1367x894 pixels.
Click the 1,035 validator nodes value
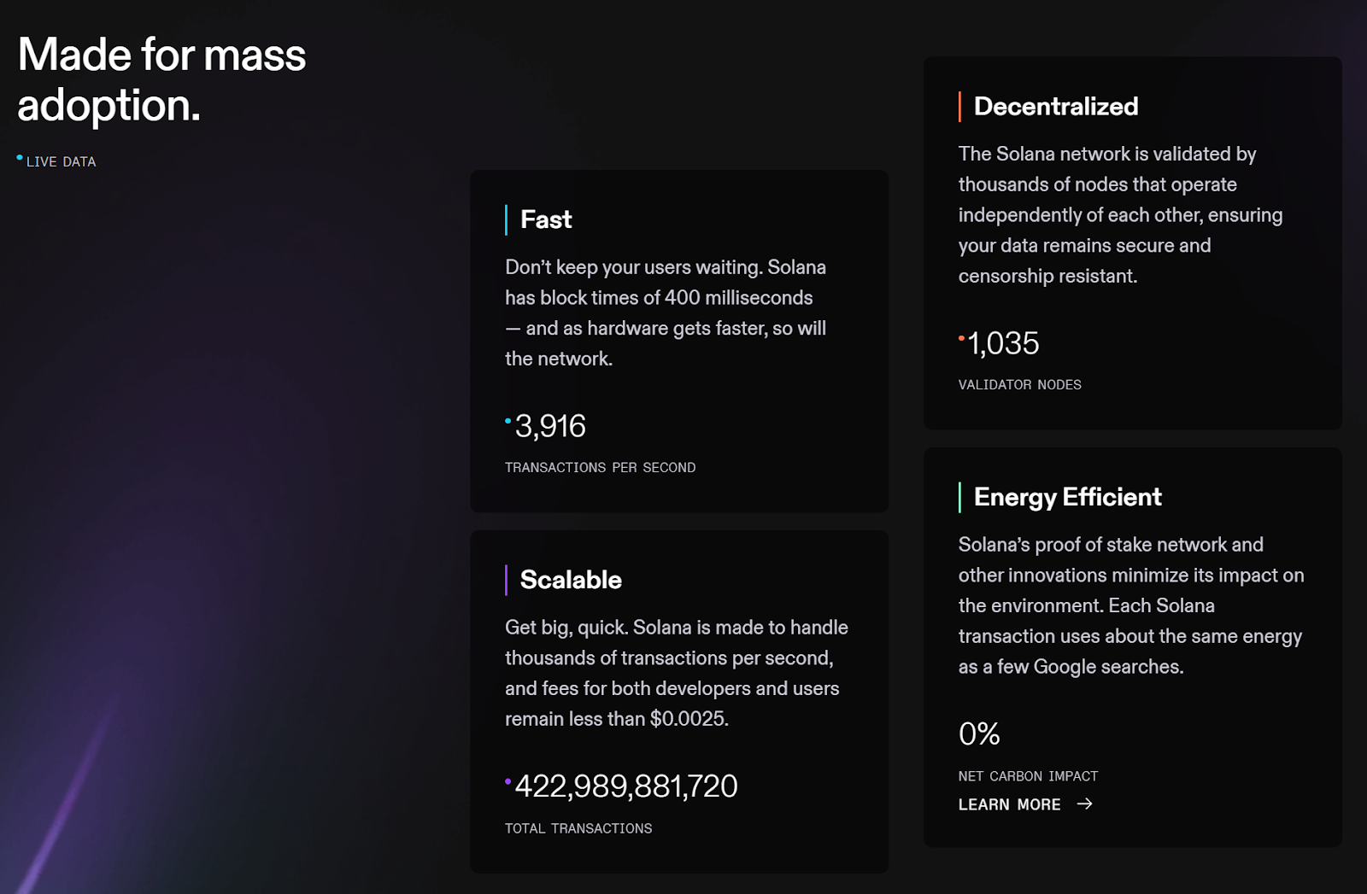pos(1003,343)
